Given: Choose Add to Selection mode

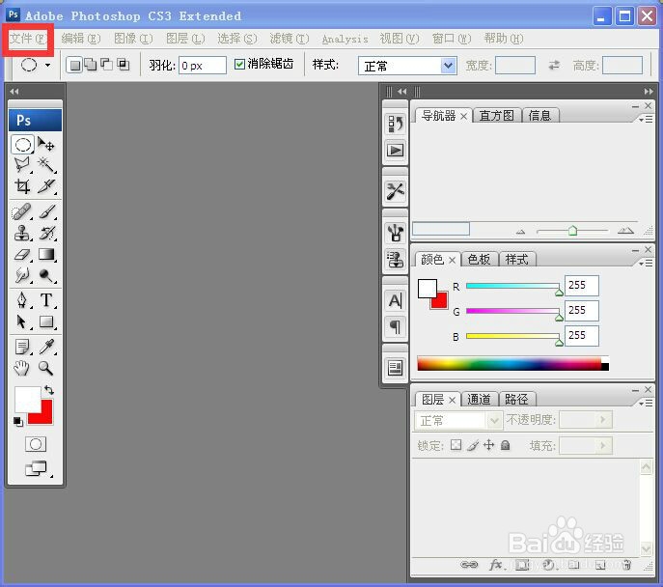Looking at the screenshot, I should pyautogui.click(x=90, y=65).
